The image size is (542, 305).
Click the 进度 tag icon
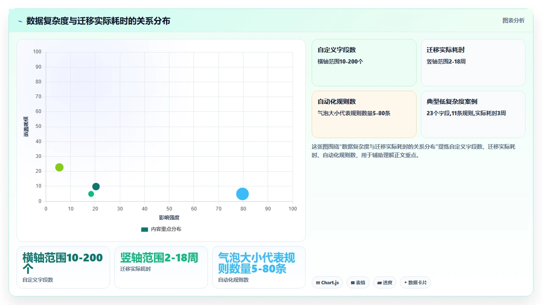(379, 283)
